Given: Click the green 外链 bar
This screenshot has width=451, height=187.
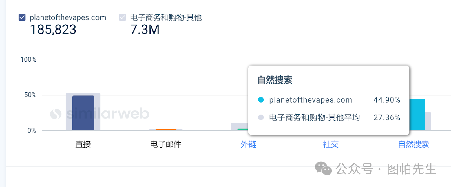Looking at the screenshot, I should 243,130.
